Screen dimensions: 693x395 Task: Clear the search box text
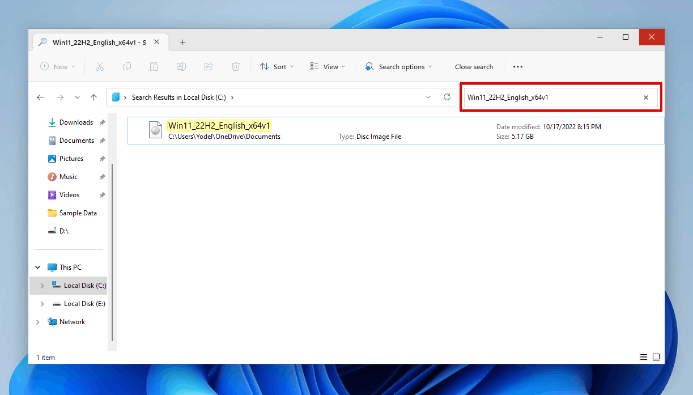coord(645,97)
